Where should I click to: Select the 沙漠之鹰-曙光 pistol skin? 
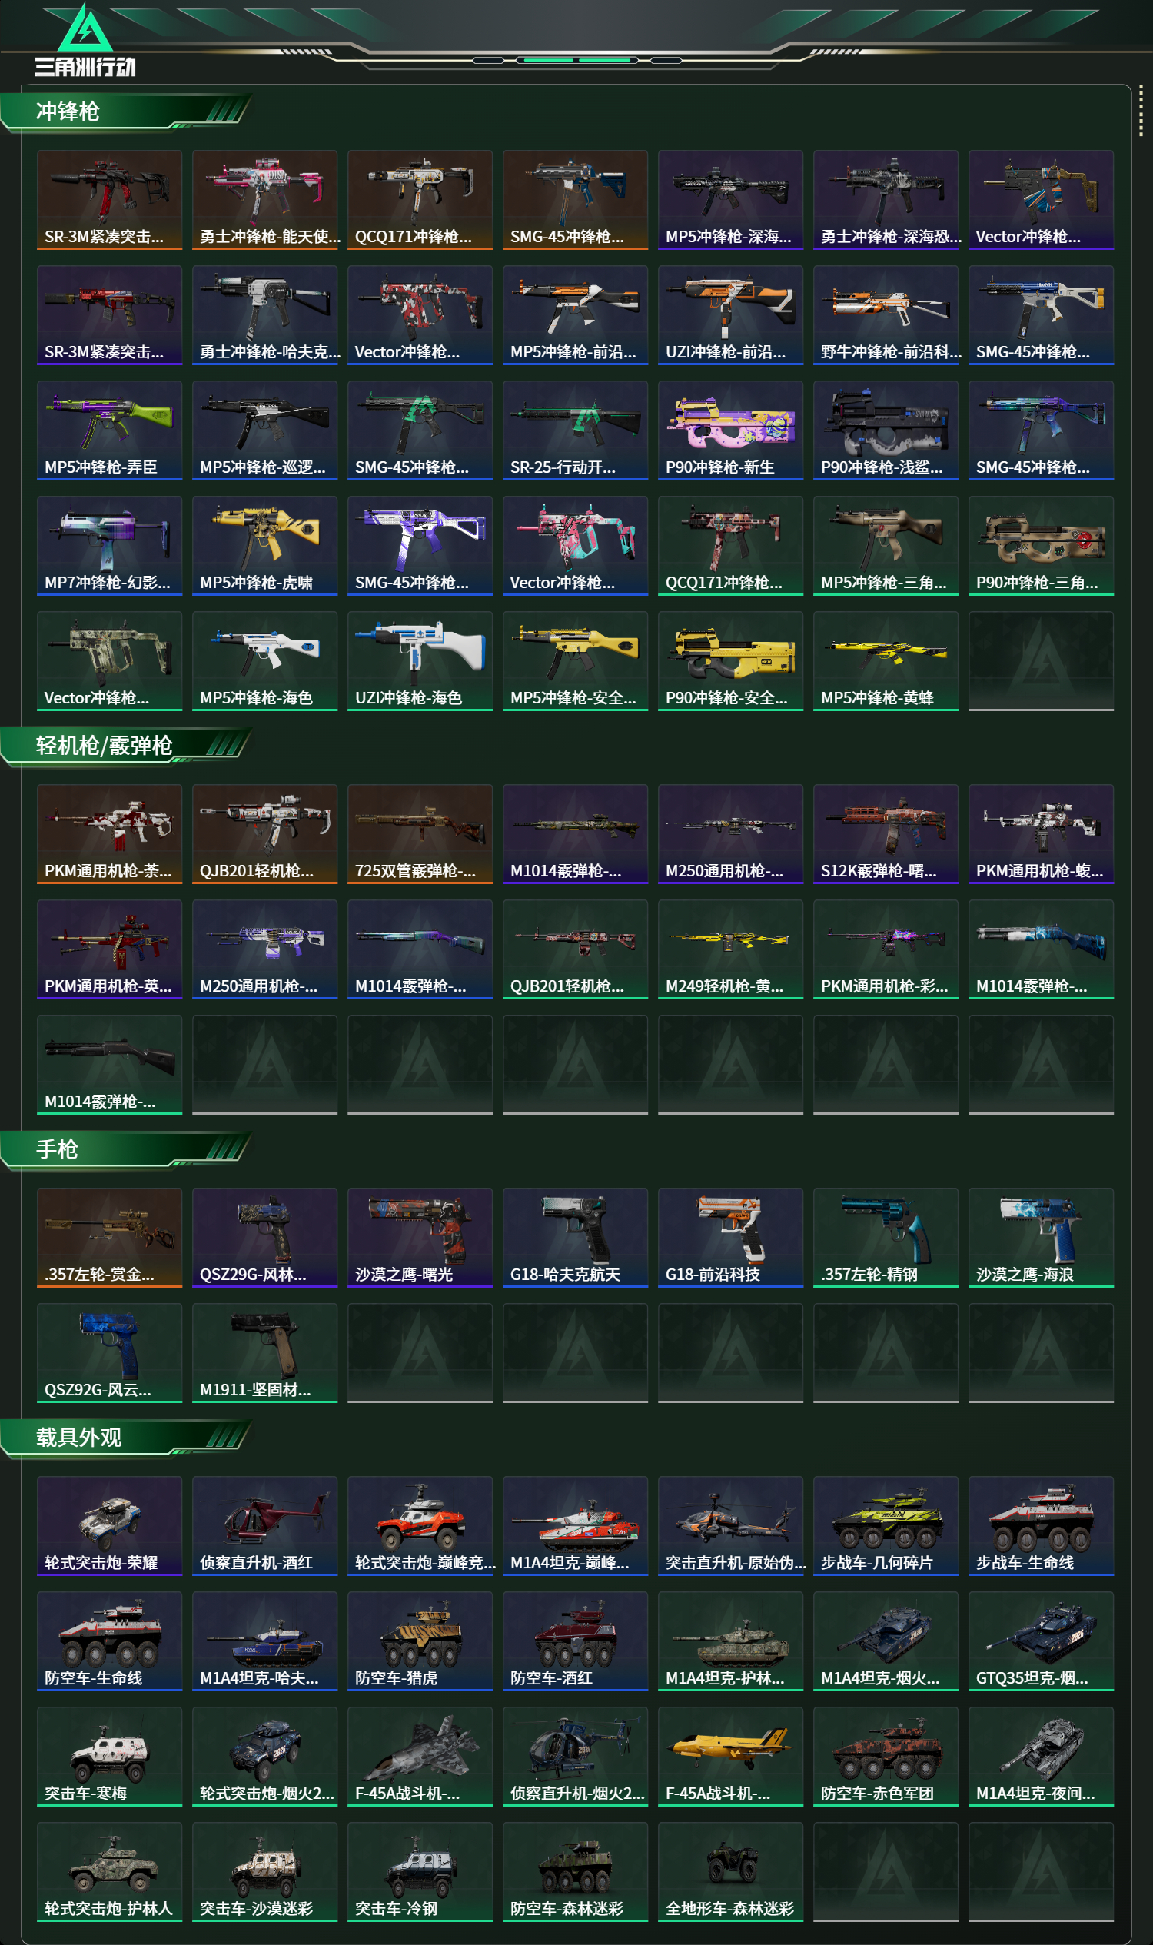coord(420,1237)
